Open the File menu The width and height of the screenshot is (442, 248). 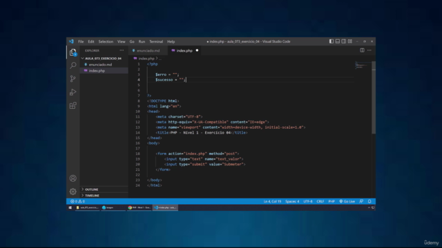[81, 41]
